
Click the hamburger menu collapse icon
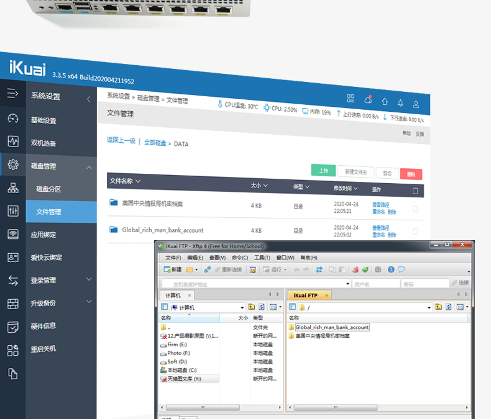(x=12, y=93)
